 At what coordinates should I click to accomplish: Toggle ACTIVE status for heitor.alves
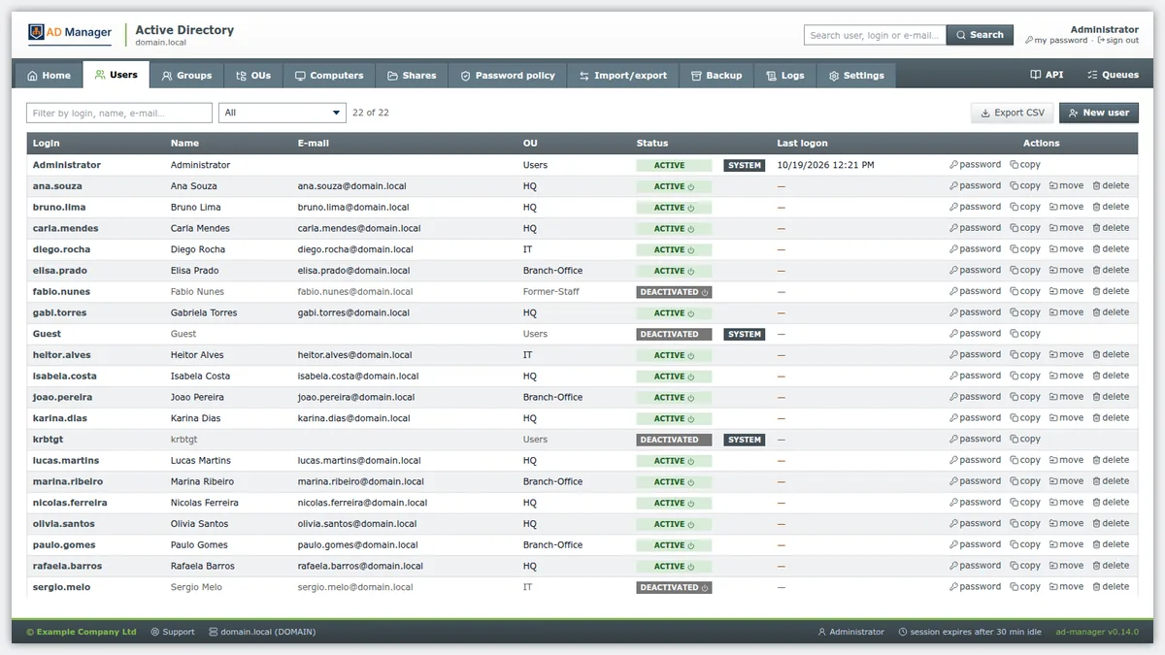tap(674, 355)
